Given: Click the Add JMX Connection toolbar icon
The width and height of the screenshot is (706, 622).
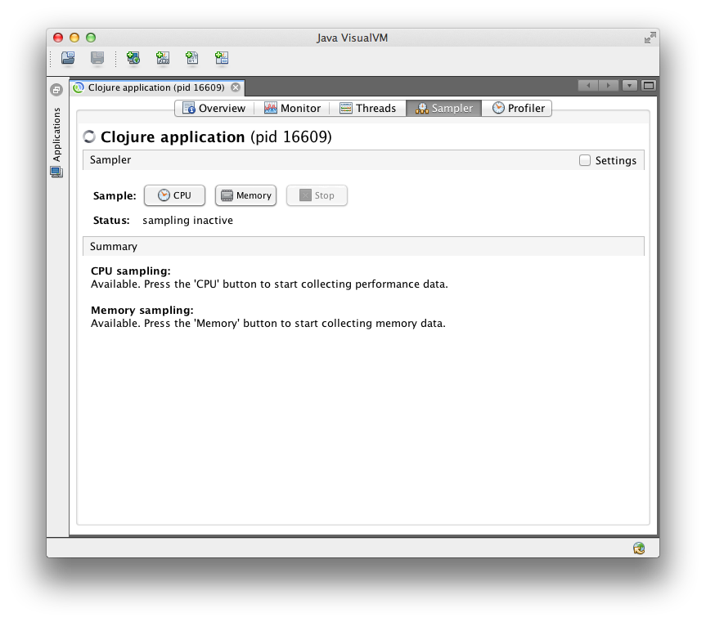Looking at the screenshot, I should [163, 57].
